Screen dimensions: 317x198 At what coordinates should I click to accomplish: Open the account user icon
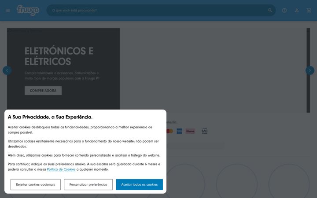[297, 10]
